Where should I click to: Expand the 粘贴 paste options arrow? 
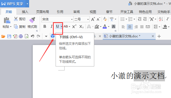click(x=11, y=27)
